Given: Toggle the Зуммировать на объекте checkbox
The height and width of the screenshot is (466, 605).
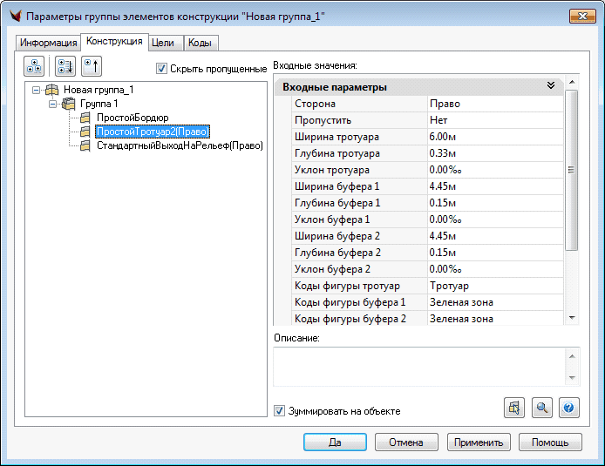Looking at the screenshot, I should [x=279, y=411].
